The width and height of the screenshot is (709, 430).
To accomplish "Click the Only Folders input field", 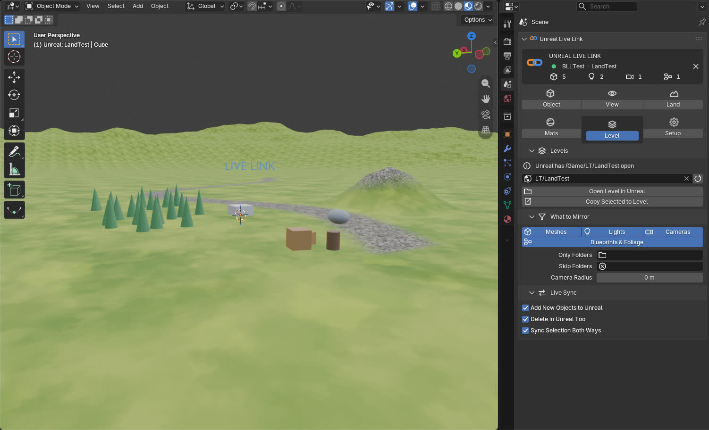I will (x=650, y=255).
